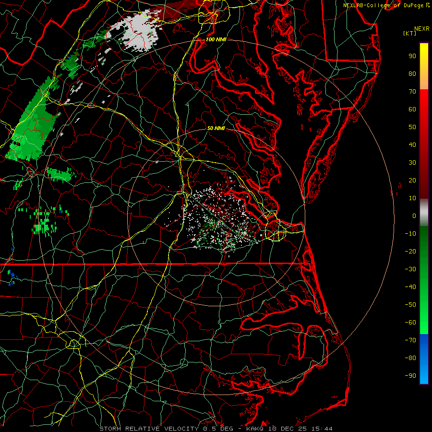
Task: Select the 30 value on the velocity scale
Action: tap(412, 163)
